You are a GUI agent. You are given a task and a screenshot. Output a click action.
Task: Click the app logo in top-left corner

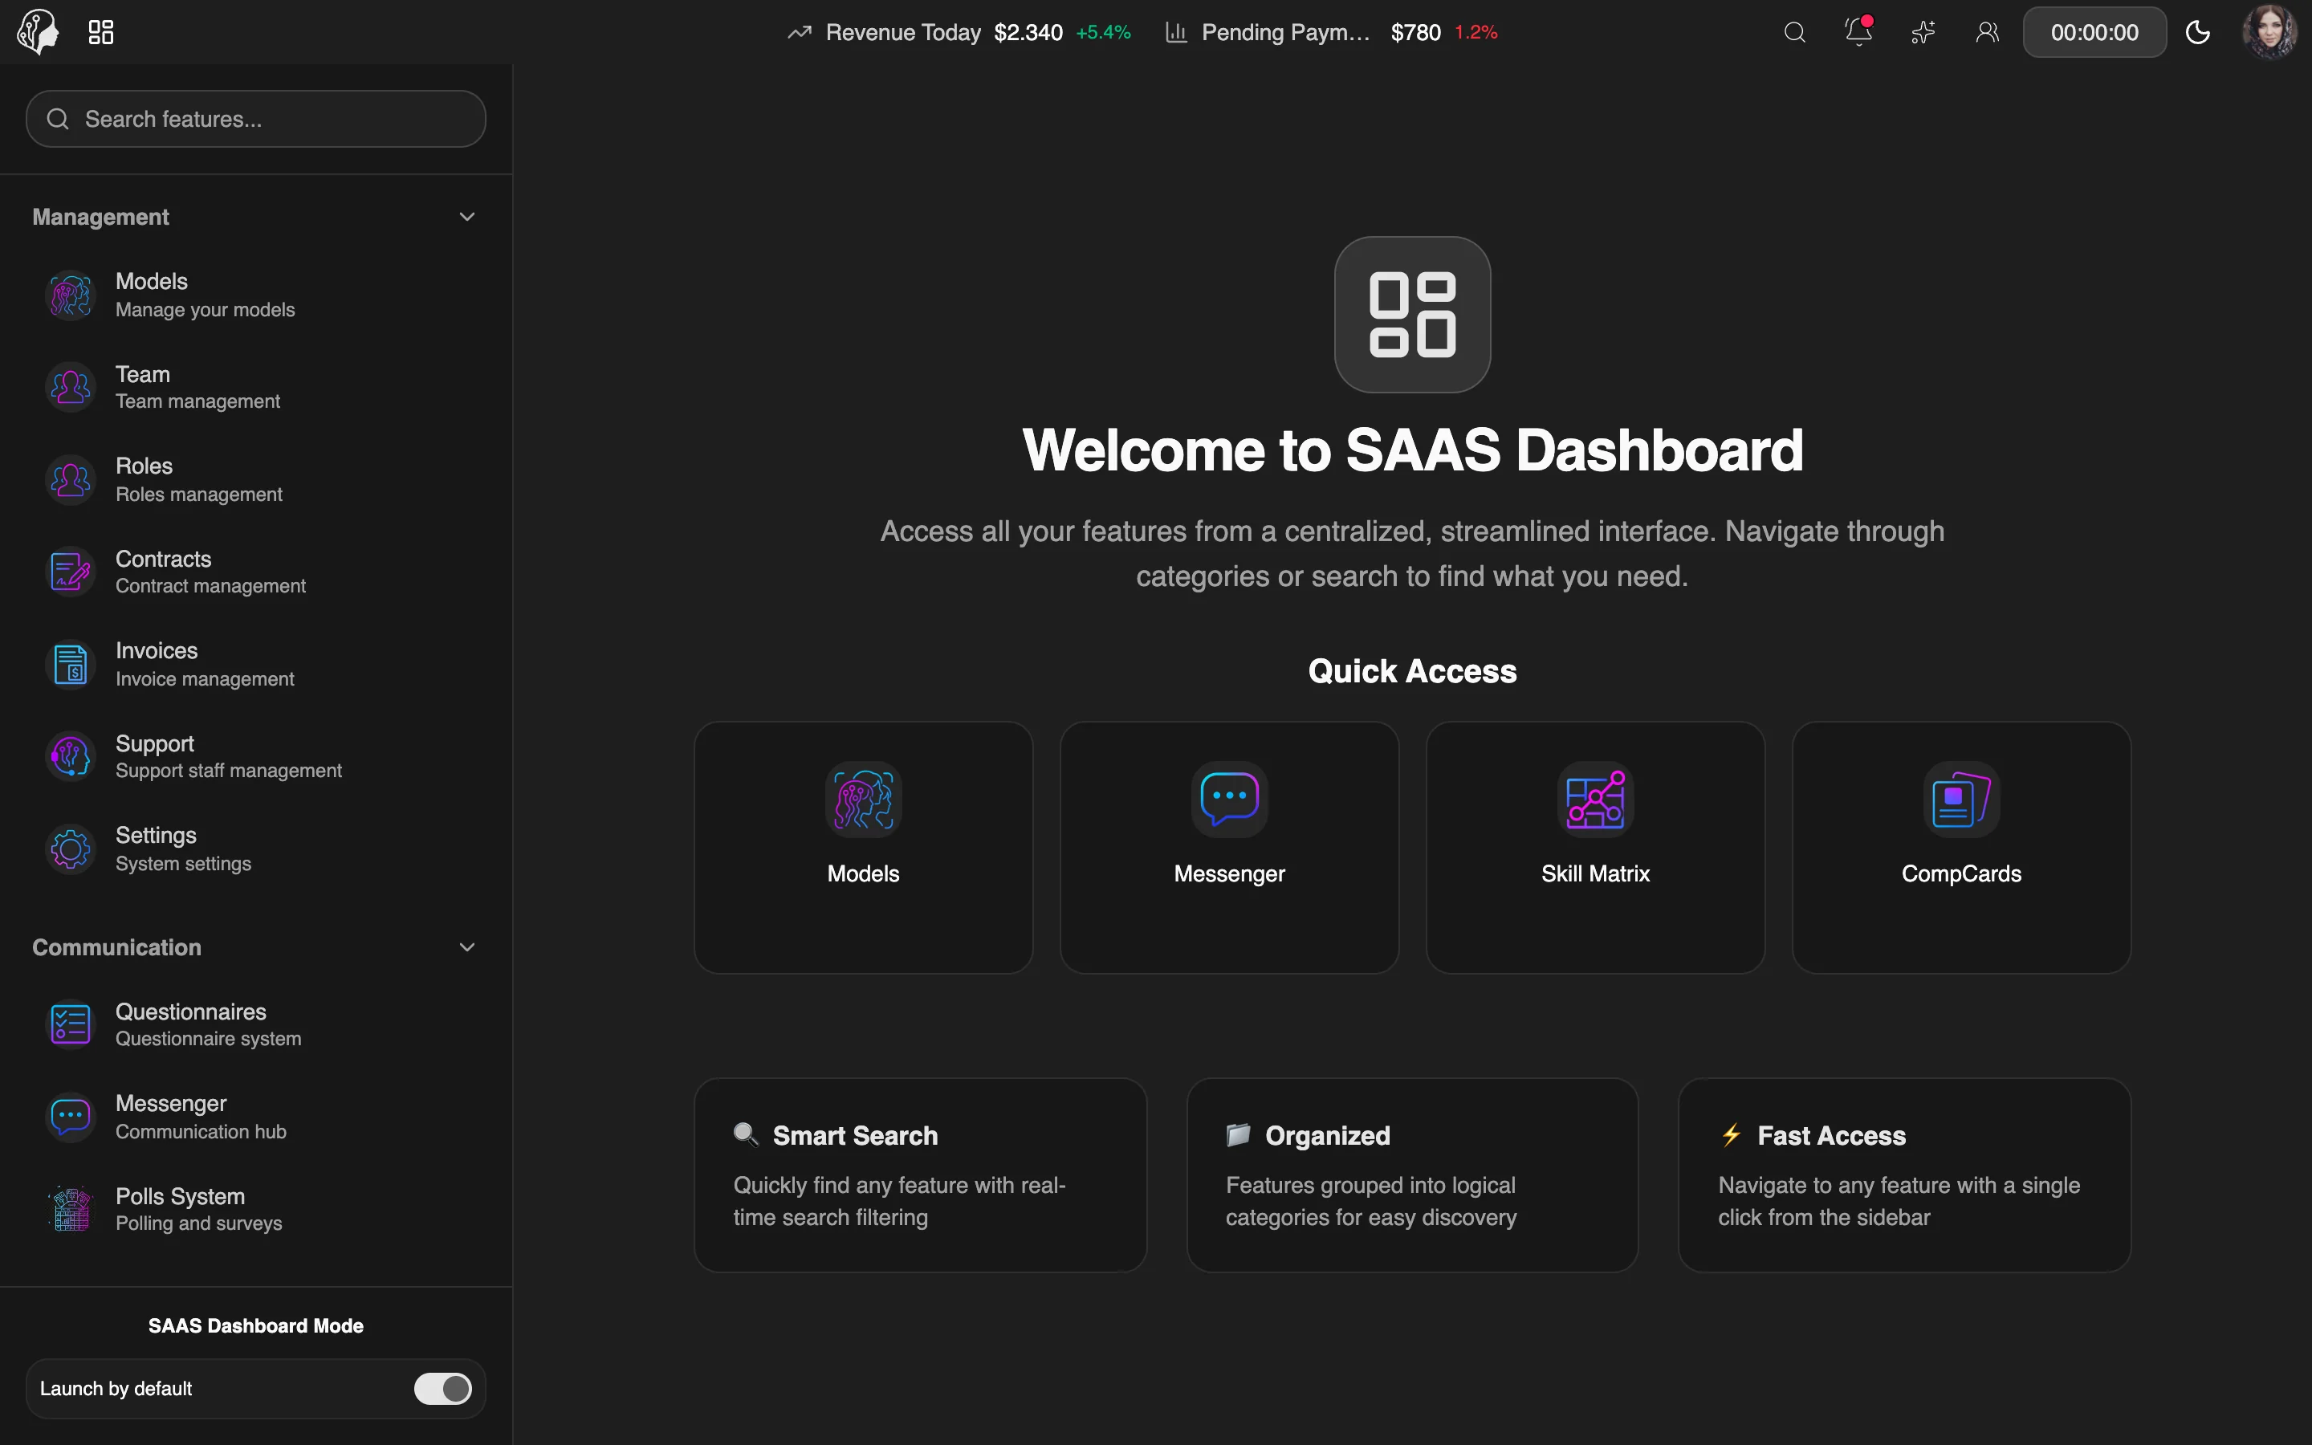point(39,31)
